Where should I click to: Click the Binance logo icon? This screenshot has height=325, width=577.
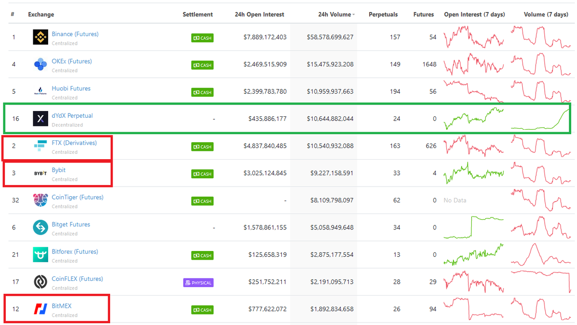click(40, 37)
